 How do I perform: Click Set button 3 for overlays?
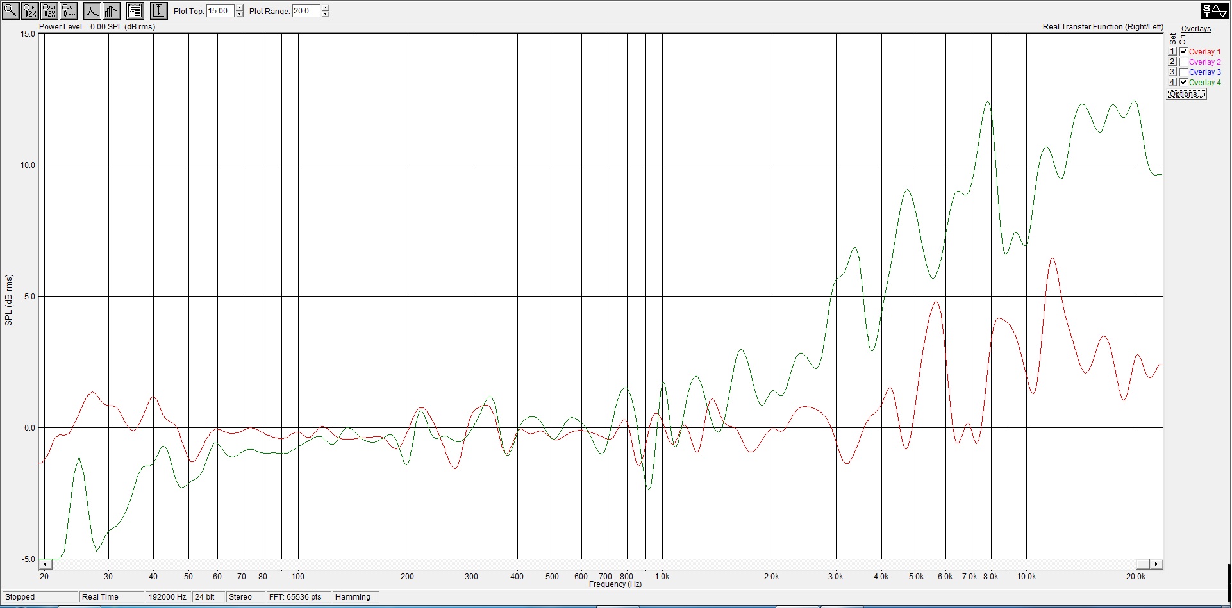click(1172, 72)
